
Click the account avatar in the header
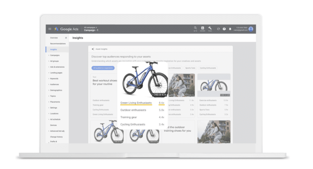[251, 29]
